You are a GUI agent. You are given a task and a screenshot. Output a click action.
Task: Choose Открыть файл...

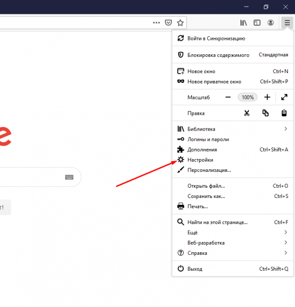tap(233, 186)
